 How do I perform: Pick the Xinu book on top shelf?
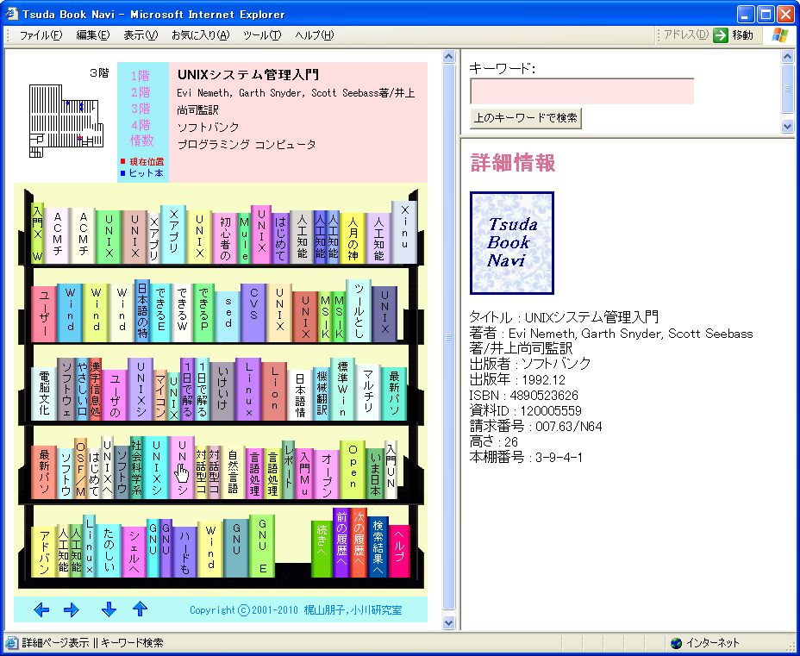[x=404, y=232]
